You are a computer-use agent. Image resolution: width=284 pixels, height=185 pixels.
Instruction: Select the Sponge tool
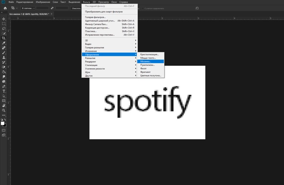(x=4, y=82)
